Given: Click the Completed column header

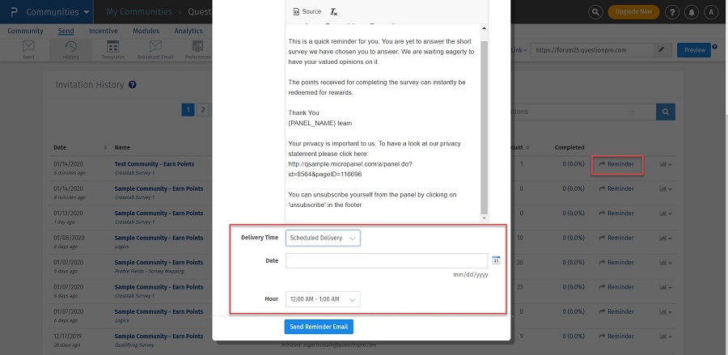Looking at the screenshot, I should (569, 147).
